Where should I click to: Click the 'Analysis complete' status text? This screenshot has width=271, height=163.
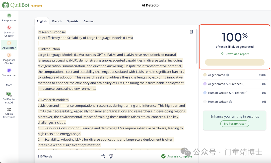(180, 156)
